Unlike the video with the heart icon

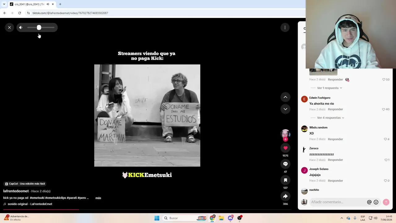click(x=285, y=148)
